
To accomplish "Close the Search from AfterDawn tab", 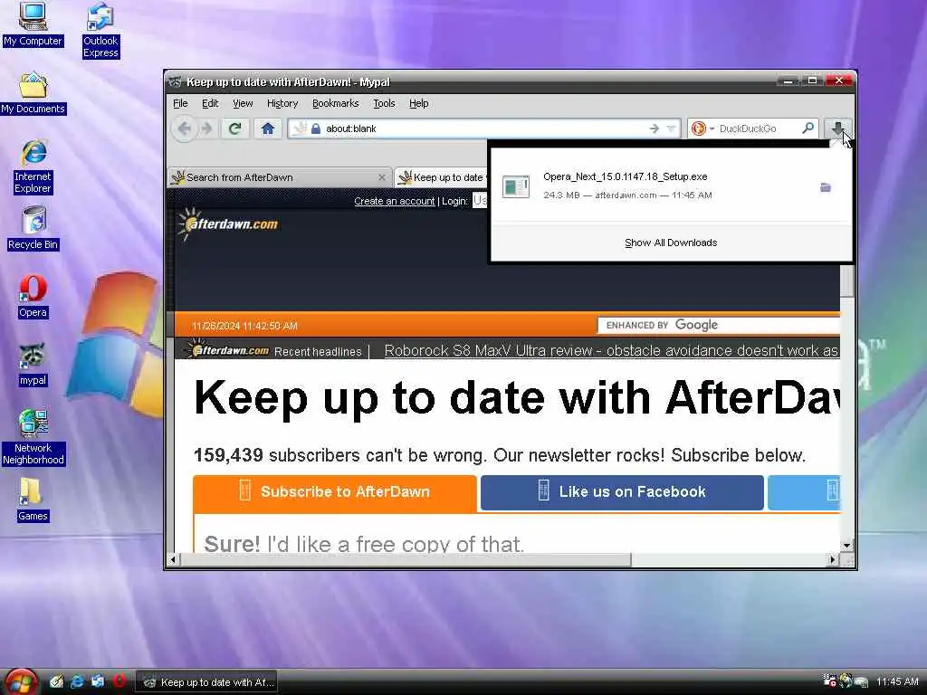I will point(381,177).
